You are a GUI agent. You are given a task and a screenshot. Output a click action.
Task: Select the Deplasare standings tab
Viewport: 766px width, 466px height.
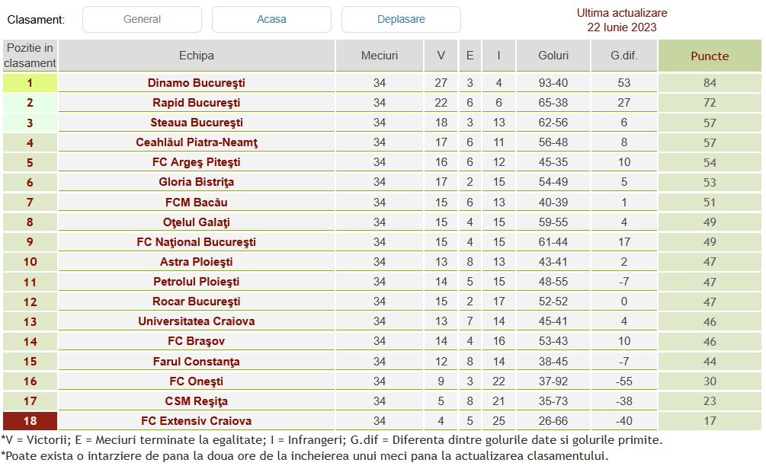(x=401, y=19)
